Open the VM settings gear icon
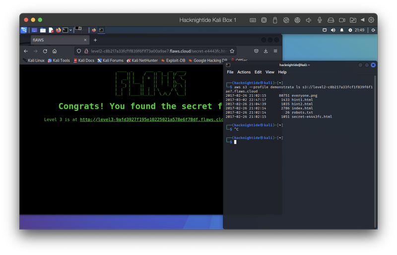The image size is (397, 255). (371, 20)
